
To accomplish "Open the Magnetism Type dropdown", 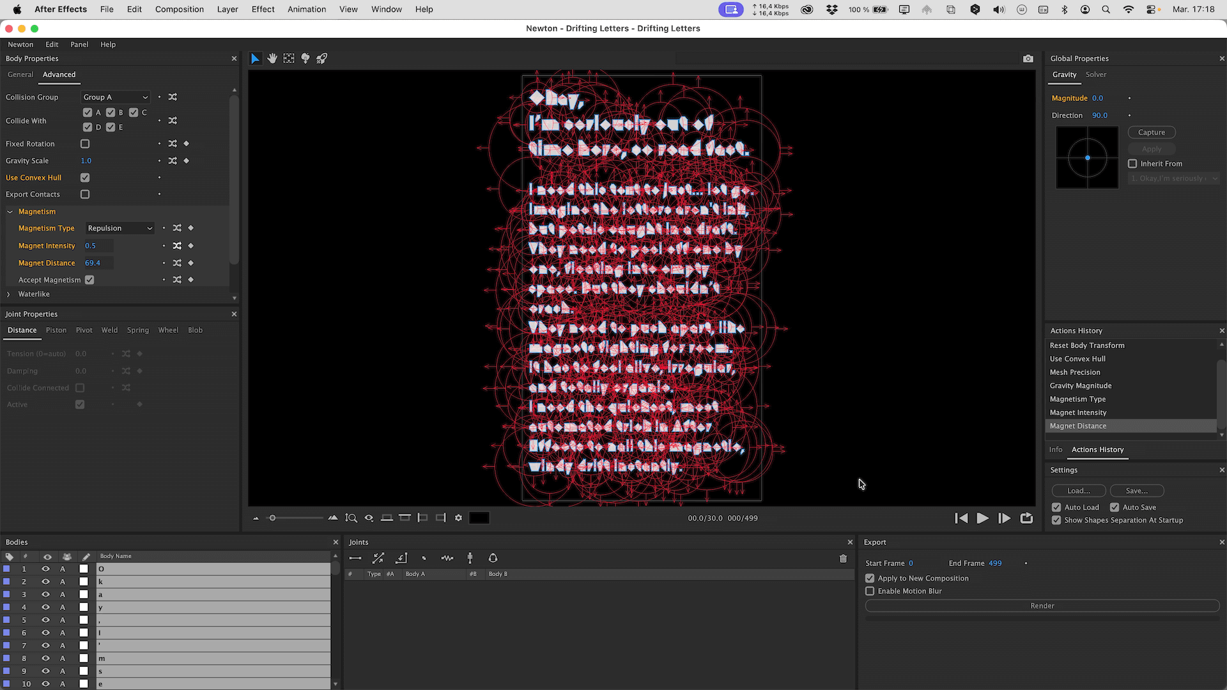I will click(x=120, y=228).
